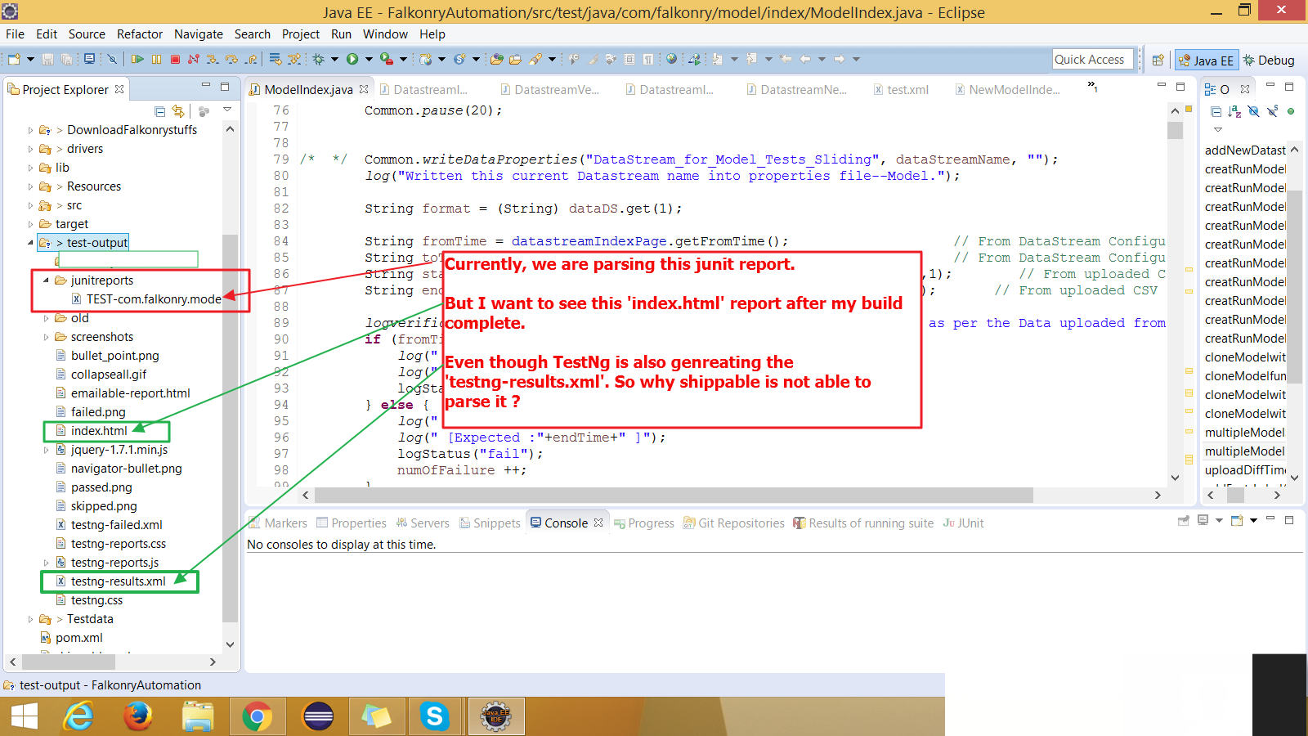Image resolution: width=1308 pixels, height=736 pixels.
Task: Click the Project Explorer vertical scrollbar
Action: point(230,427)
